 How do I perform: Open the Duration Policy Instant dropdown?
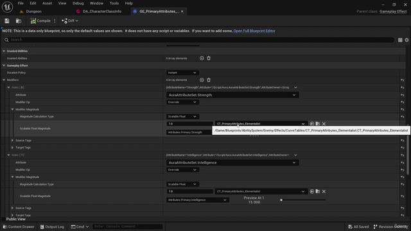point(182,73)
